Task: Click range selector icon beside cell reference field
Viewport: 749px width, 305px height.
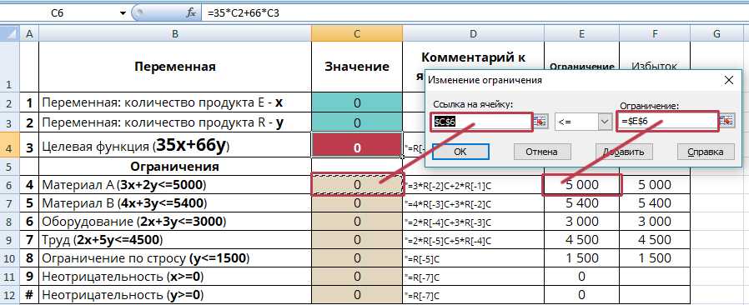Action: (540, 121)
